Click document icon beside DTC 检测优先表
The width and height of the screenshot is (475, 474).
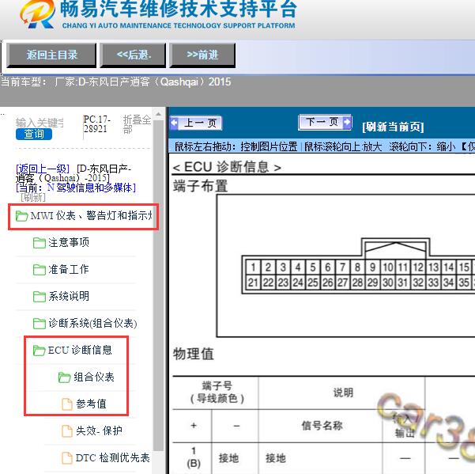[67, 457]
